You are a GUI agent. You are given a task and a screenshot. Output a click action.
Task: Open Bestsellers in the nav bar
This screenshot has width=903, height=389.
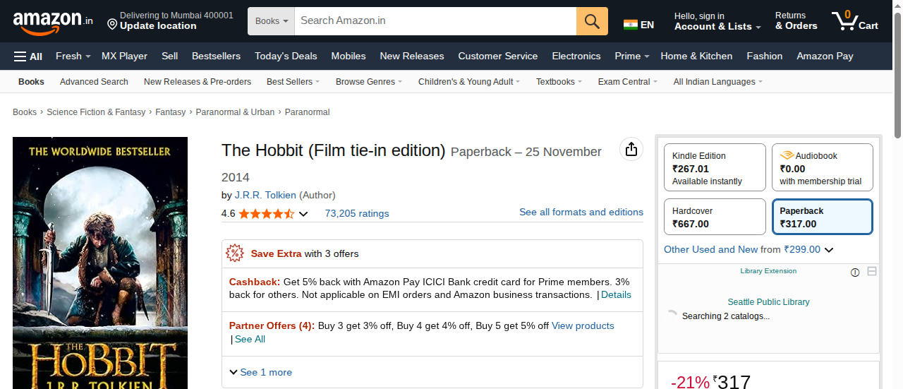tap(216, 56)
